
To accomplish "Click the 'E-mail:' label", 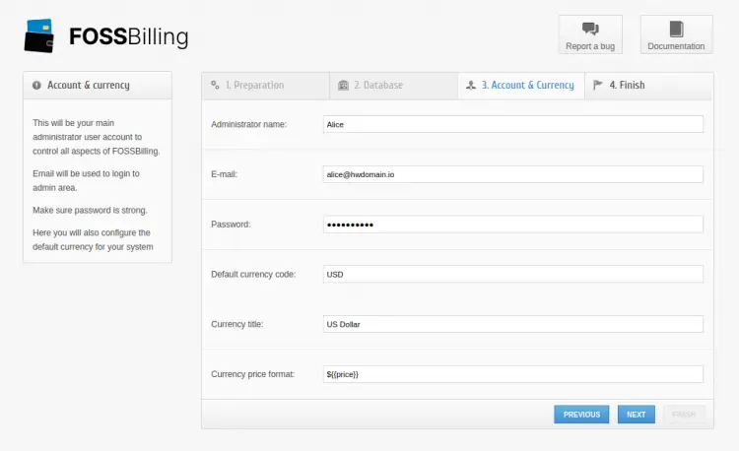I will [x=225, y=174].
